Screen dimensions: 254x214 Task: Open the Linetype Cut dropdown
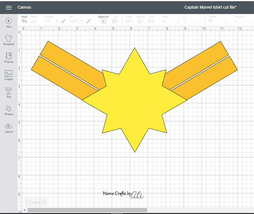(52, 21)
